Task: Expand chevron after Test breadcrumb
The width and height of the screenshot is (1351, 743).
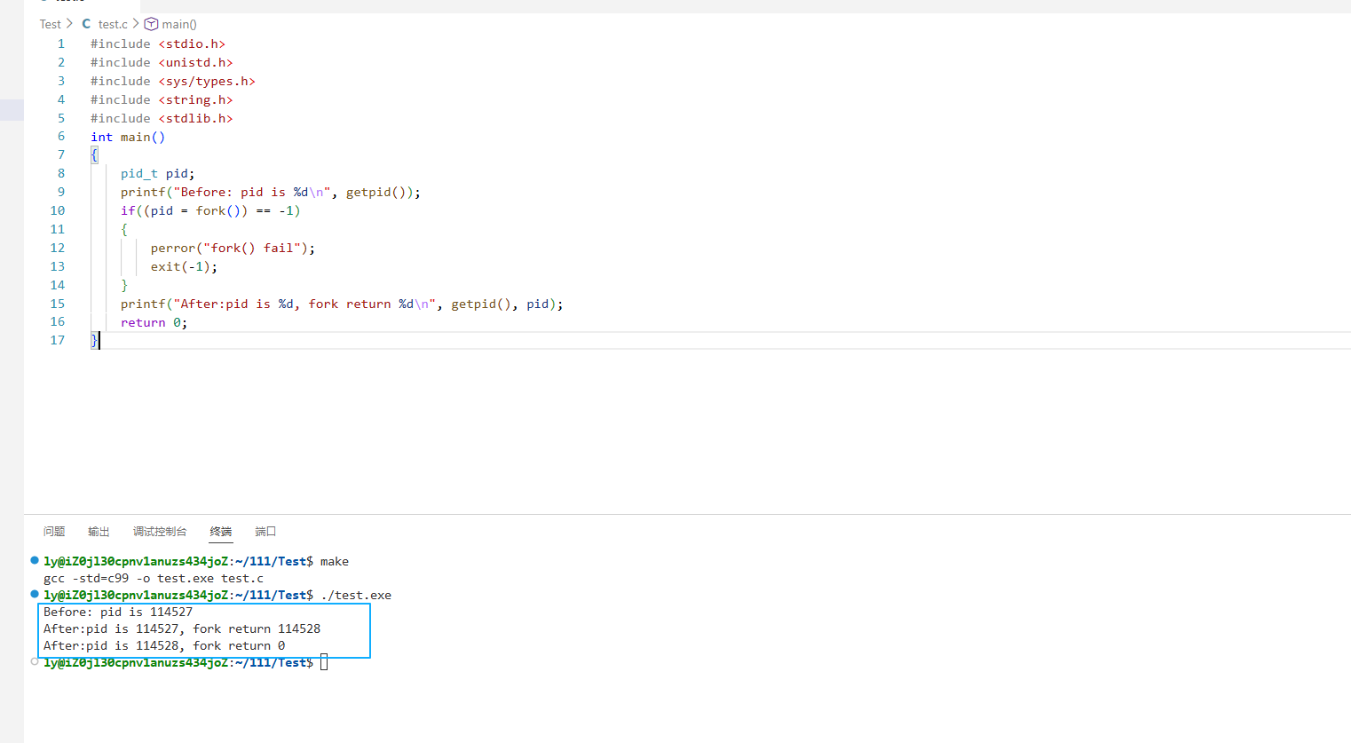Action: click(x=70, y=24)
